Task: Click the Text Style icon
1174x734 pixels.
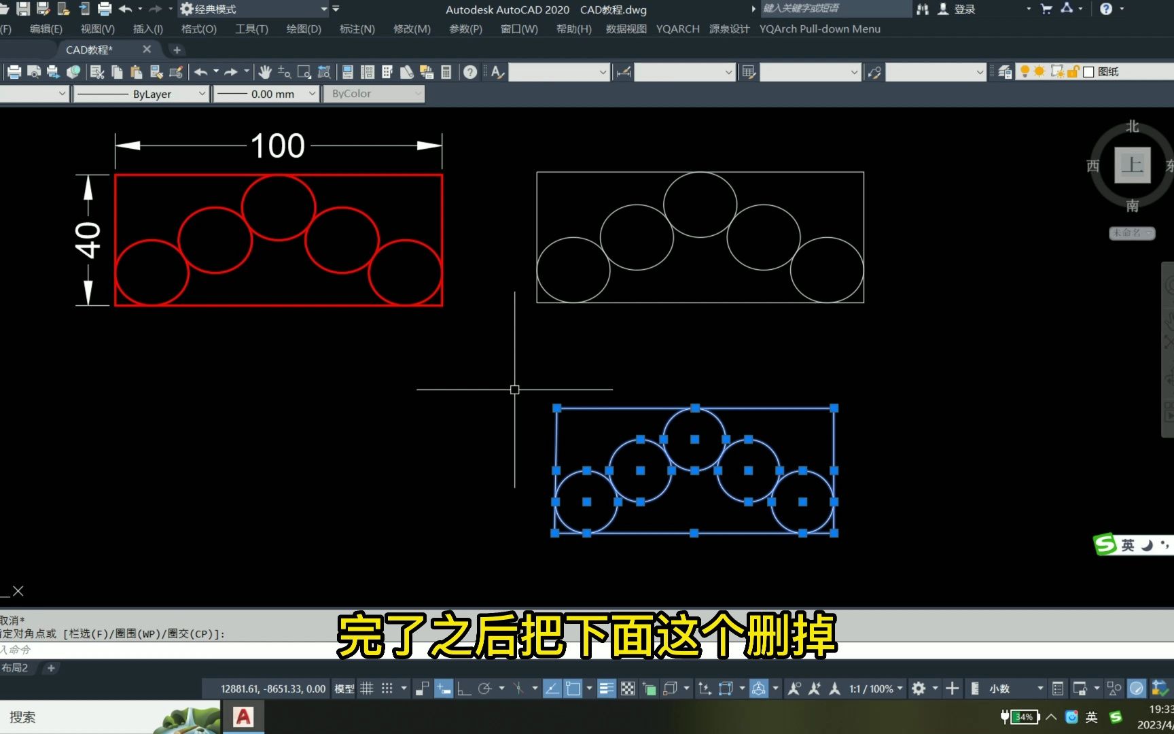Action: click(497, 72)
